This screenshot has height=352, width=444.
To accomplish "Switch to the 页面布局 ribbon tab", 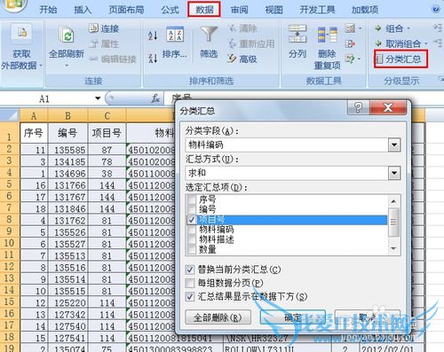I will pyautogui.click(x=126, y=10).
